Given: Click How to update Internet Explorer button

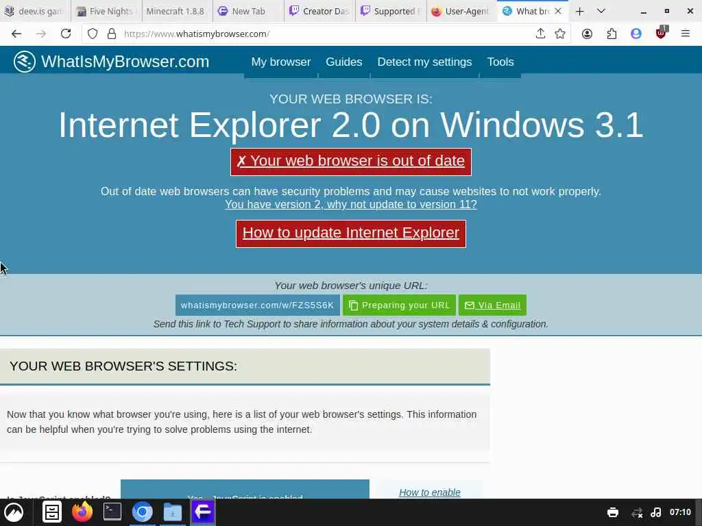Looking at the screenshot, I should click(350, 234).
